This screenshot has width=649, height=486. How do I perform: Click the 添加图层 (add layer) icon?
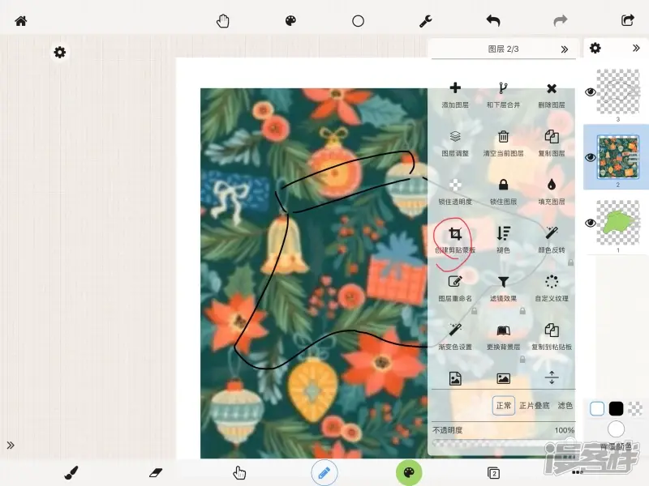tap(455, 89)
